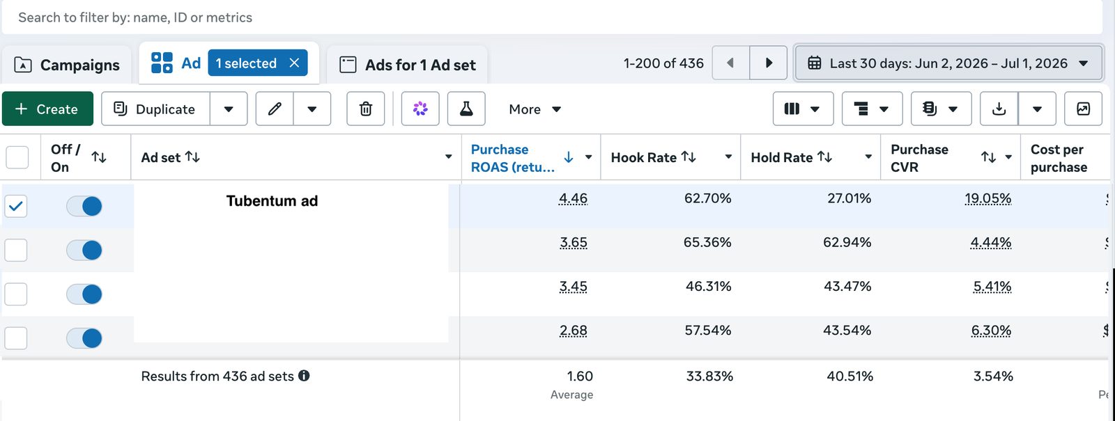Switch to the Campaigns tab
The height and width of the screenshot is (421, 1115).
(67, 65)
